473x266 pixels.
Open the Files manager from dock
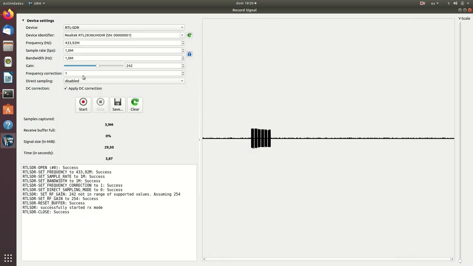pyautogui.click(x=8, y=46)
